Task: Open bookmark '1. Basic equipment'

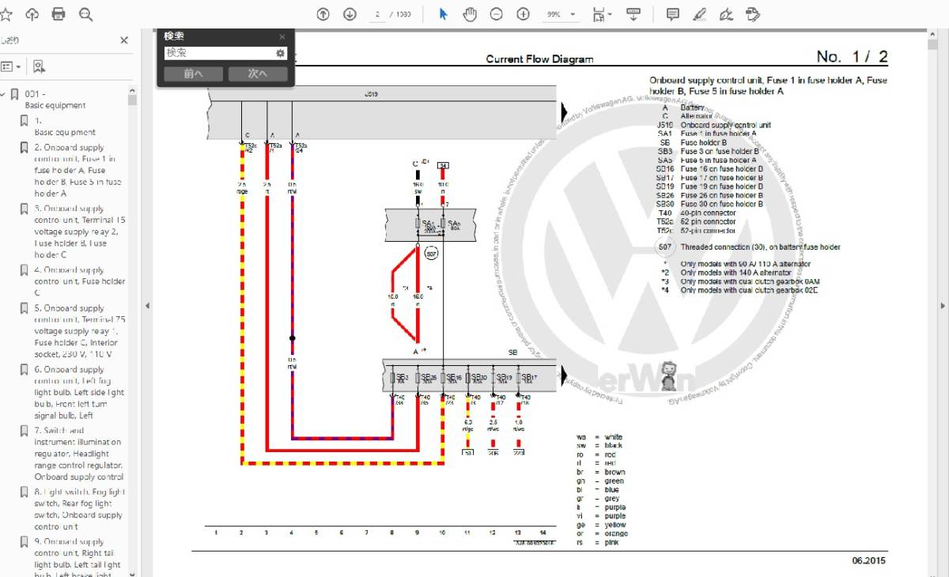Action: (65, 126)
